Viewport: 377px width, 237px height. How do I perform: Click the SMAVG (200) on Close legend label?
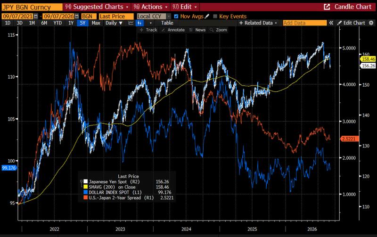[112, 187]
